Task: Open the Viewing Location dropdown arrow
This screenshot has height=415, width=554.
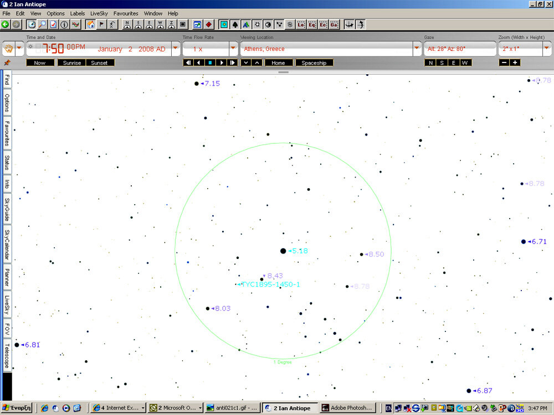Action: pos(417,49)
